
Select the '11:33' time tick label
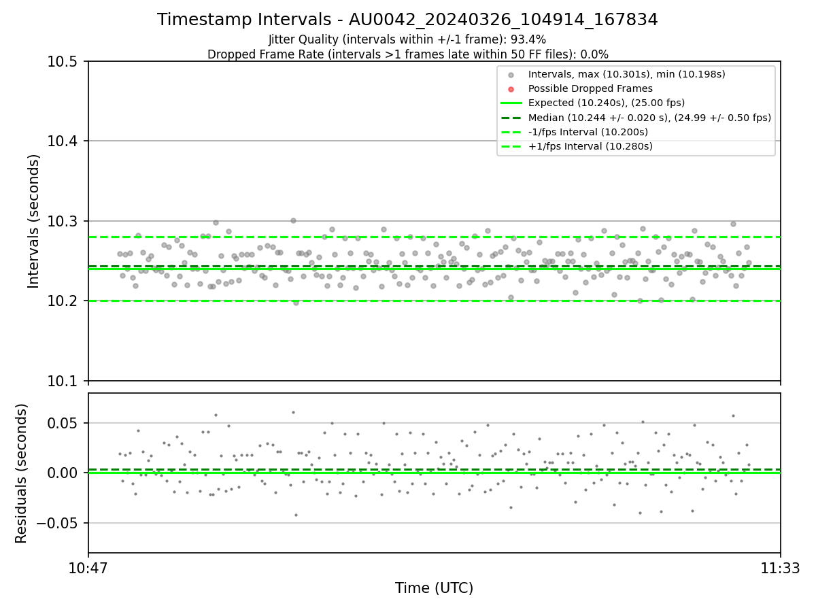pos(780,568)
